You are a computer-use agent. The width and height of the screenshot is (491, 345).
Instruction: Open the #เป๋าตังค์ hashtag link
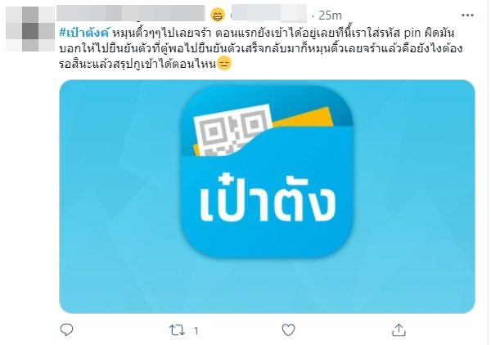point(84,33)
